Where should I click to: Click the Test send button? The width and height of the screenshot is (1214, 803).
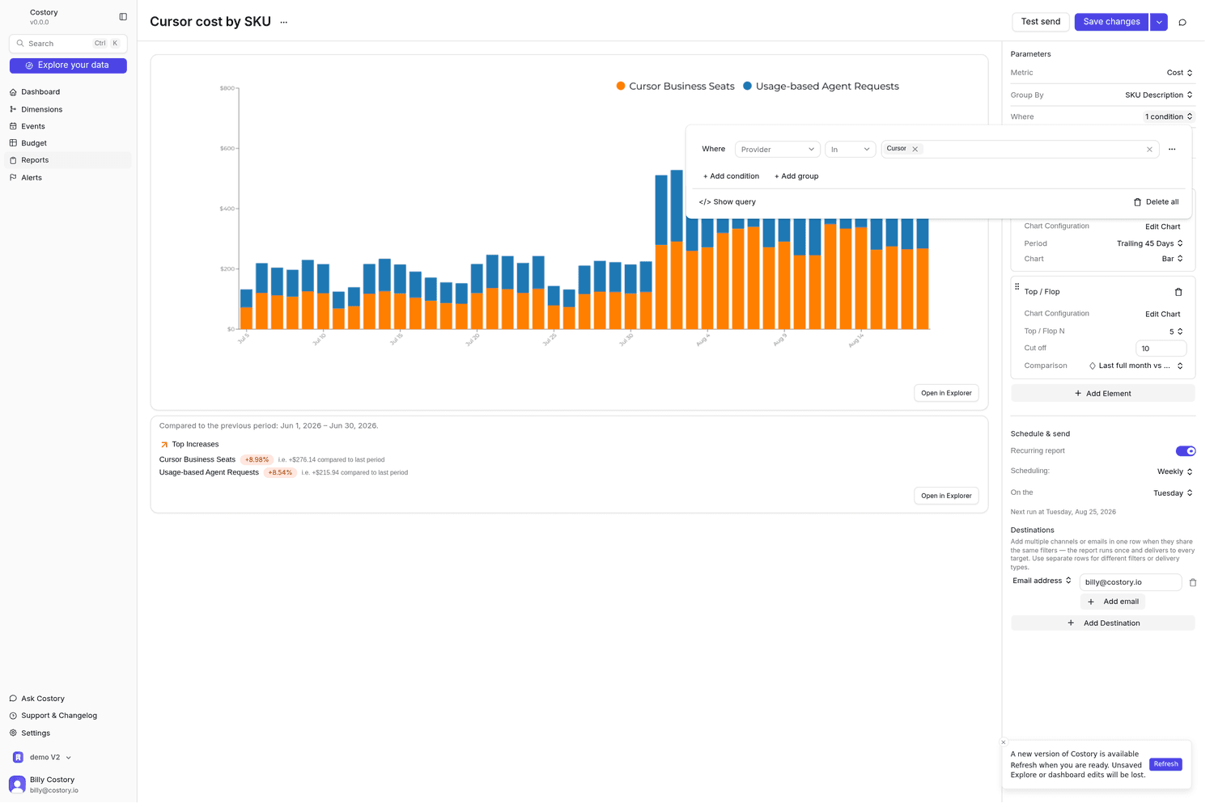[1041, 22]
